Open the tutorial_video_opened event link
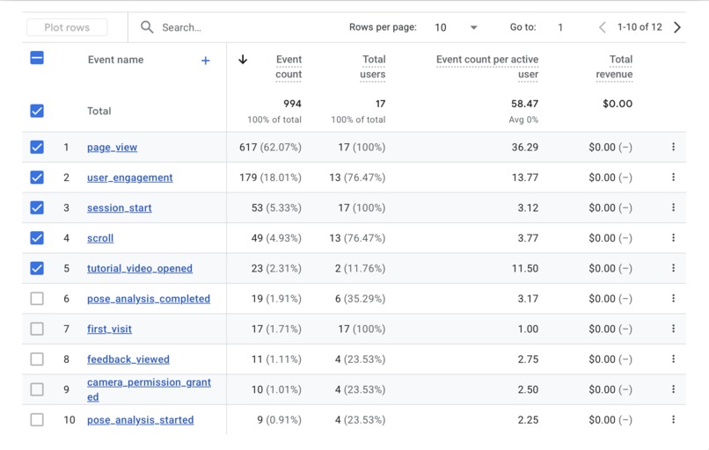Screen dimensions: 709x450 point(140,268)
